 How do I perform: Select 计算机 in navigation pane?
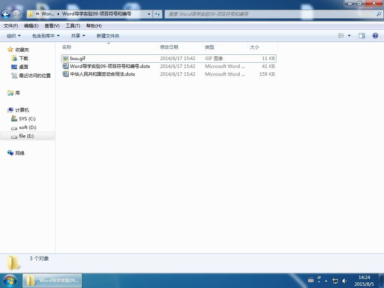tap(22, 110)
